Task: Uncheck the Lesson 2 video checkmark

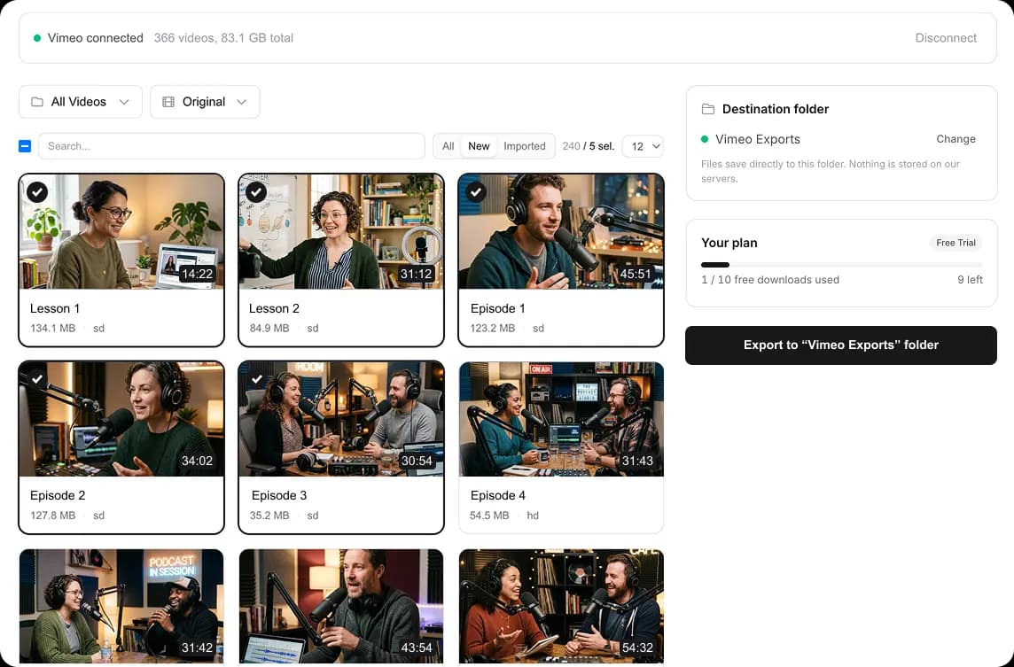Action: [x=256, y=191]
